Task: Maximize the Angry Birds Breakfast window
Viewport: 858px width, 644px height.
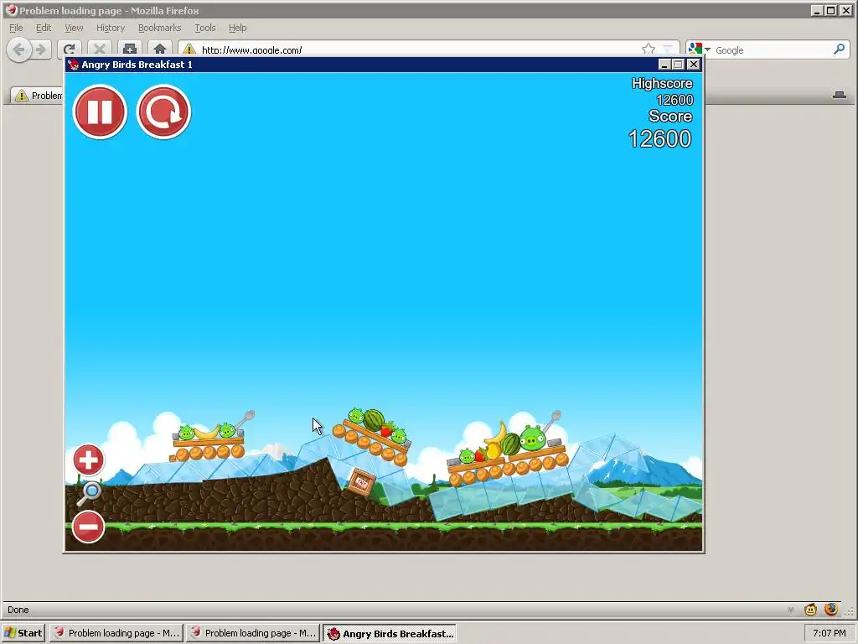Action: (679, 65)
